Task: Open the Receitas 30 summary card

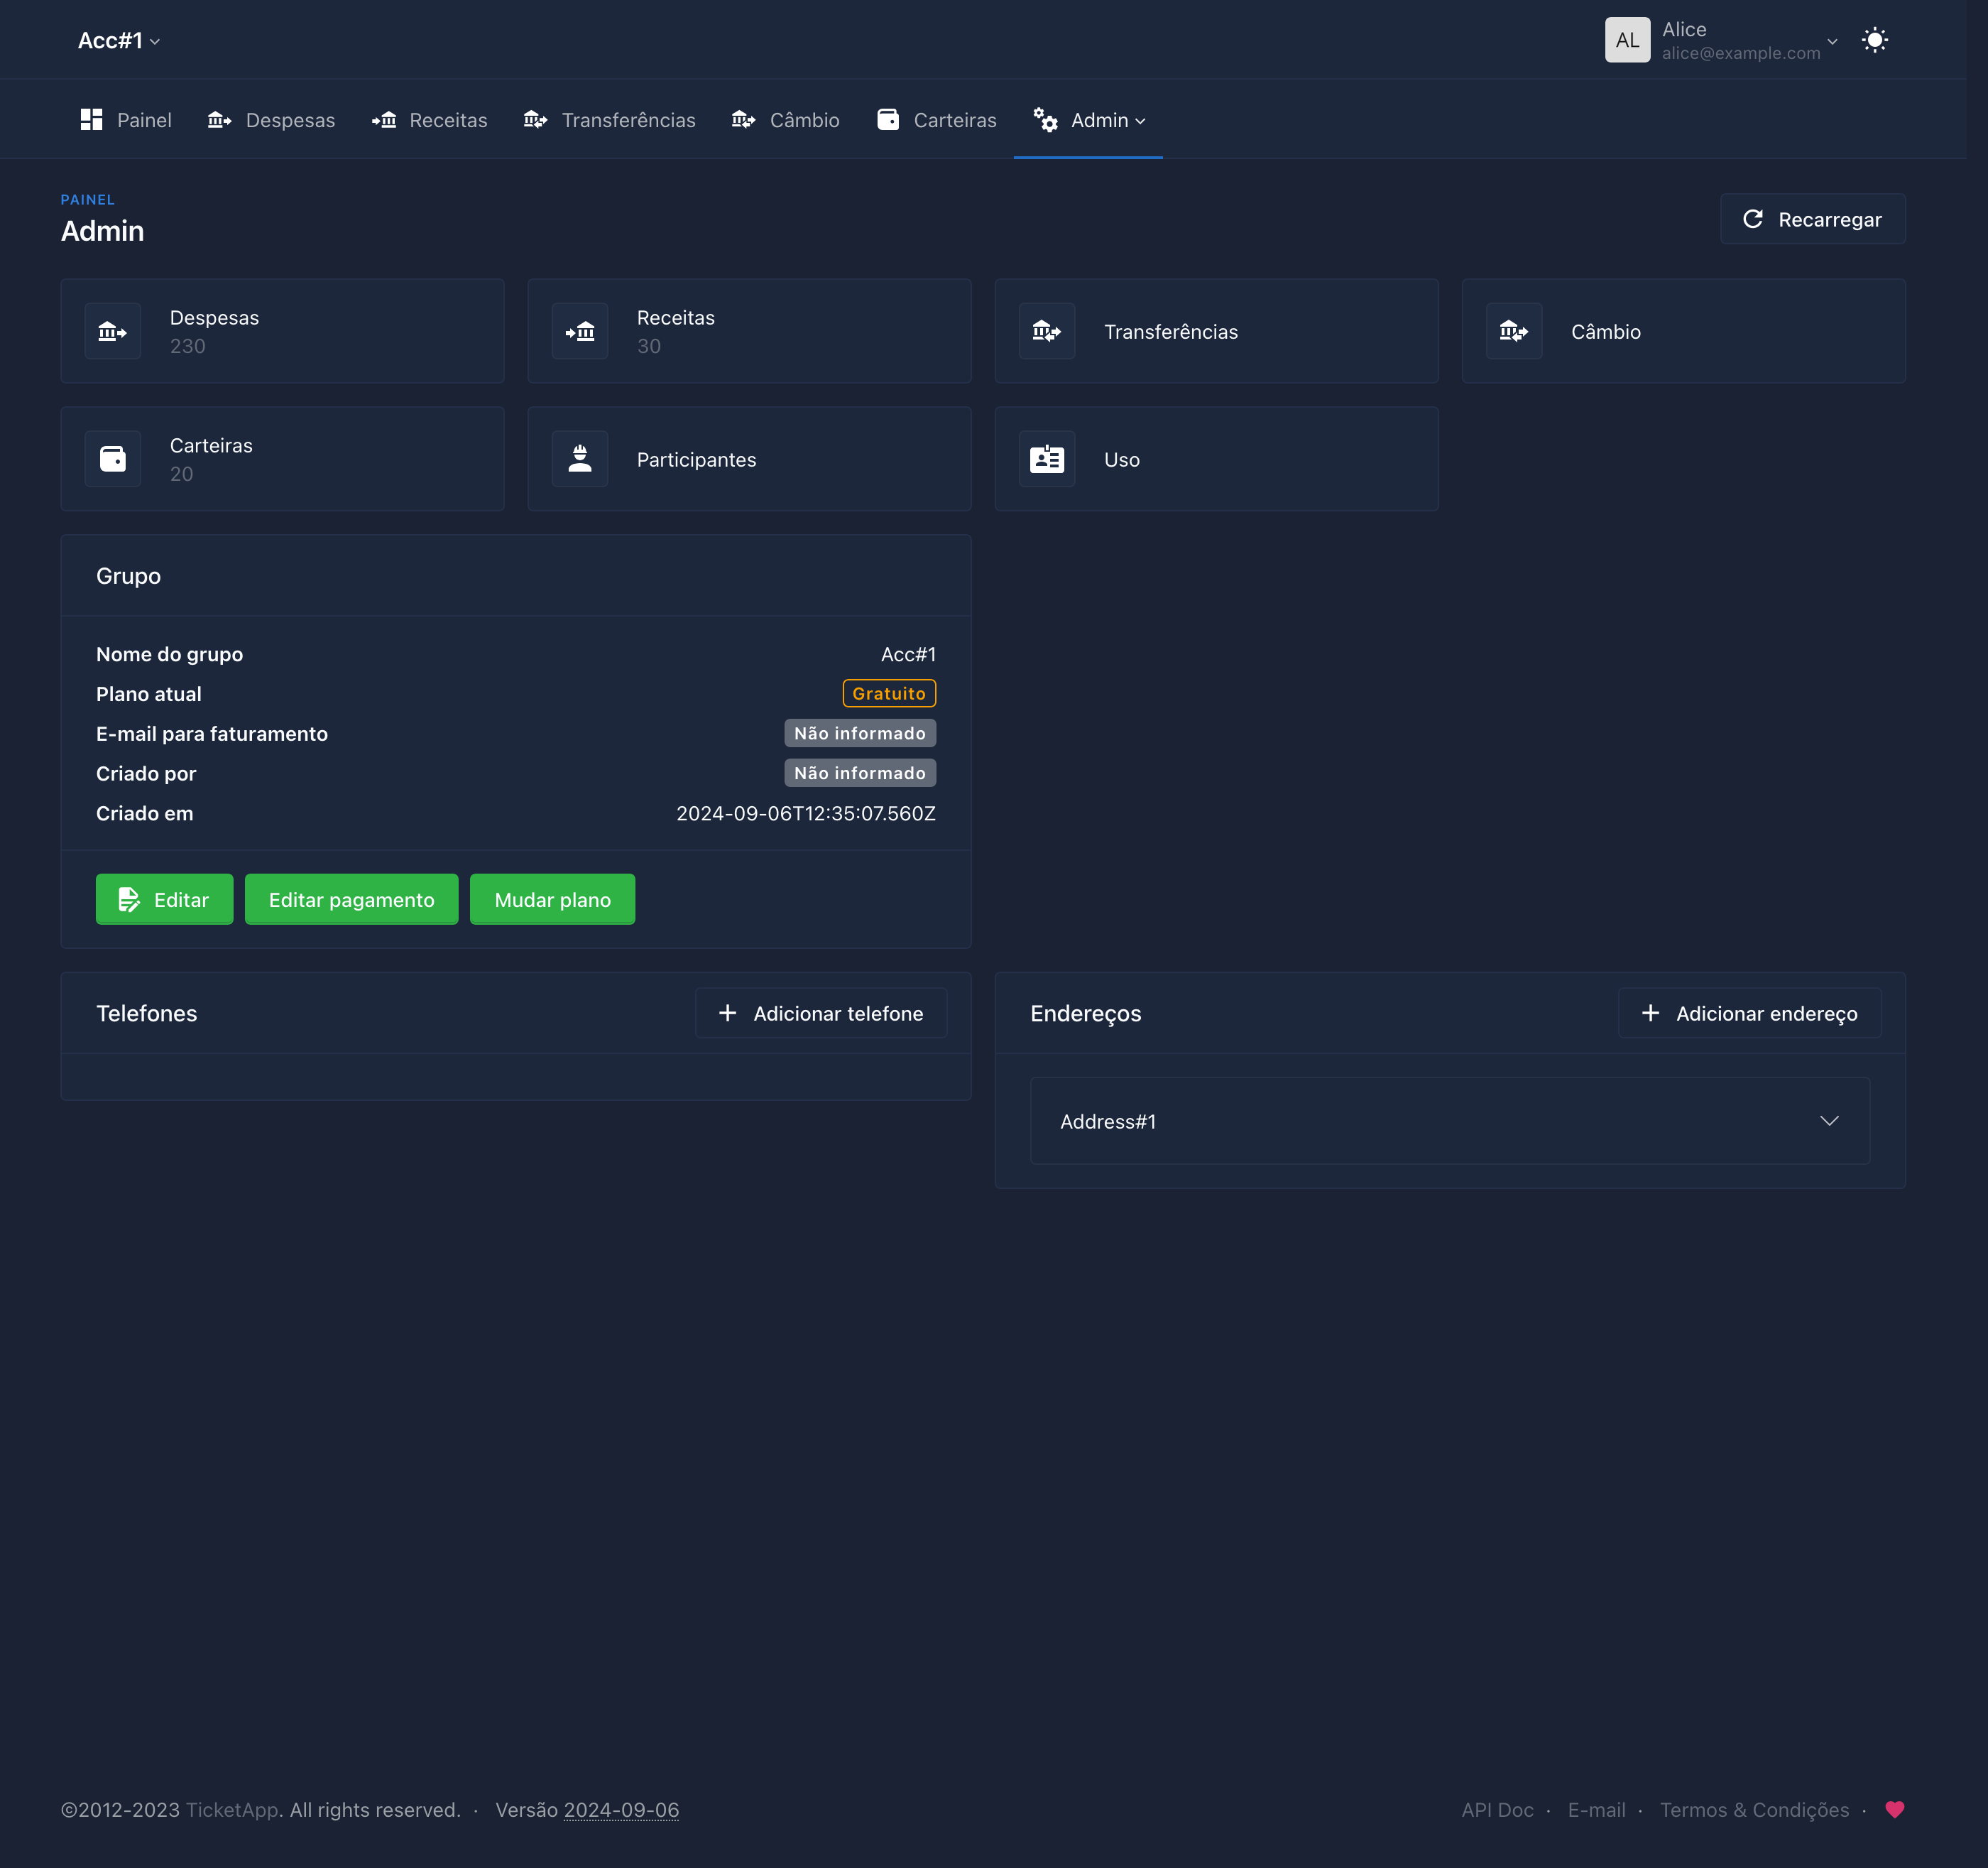Action: [x=749, y=331]
